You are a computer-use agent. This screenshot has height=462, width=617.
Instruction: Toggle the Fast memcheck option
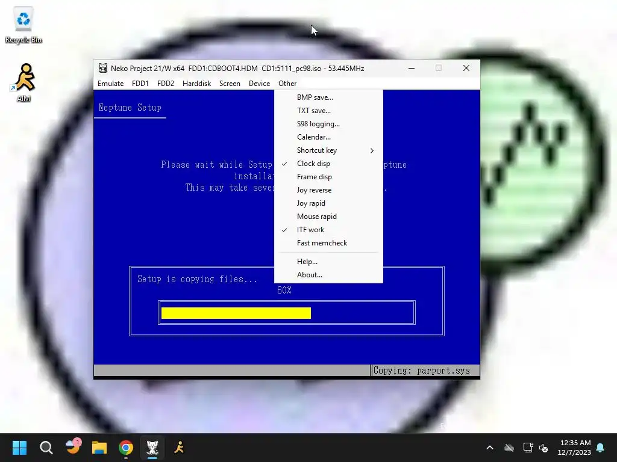coord(328,243)
